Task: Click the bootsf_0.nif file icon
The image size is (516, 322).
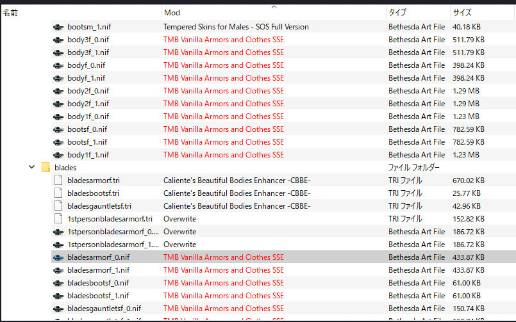Action: click(58, 129)
